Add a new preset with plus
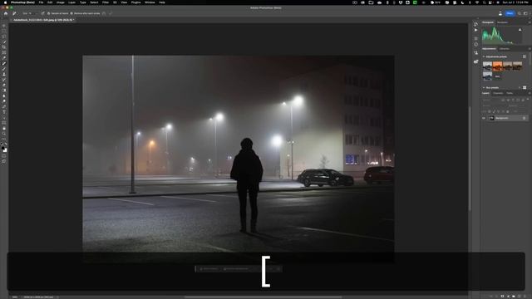Screen dimensions: 532x299 pyautogui.click(x=520, y=88)
